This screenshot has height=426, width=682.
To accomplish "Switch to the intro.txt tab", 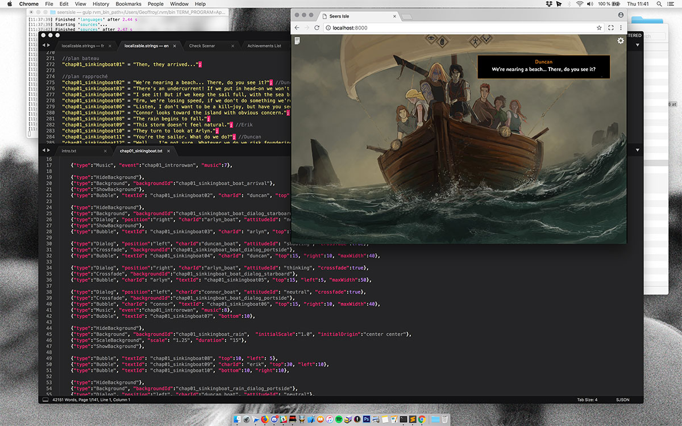I will 69,151.
